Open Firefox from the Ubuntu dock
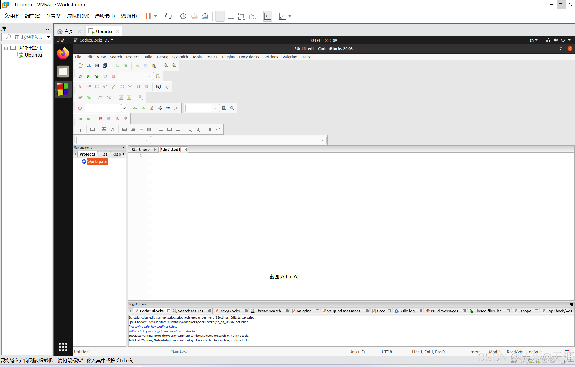Viewport: 575px width, 367px height. pos(63,53)
